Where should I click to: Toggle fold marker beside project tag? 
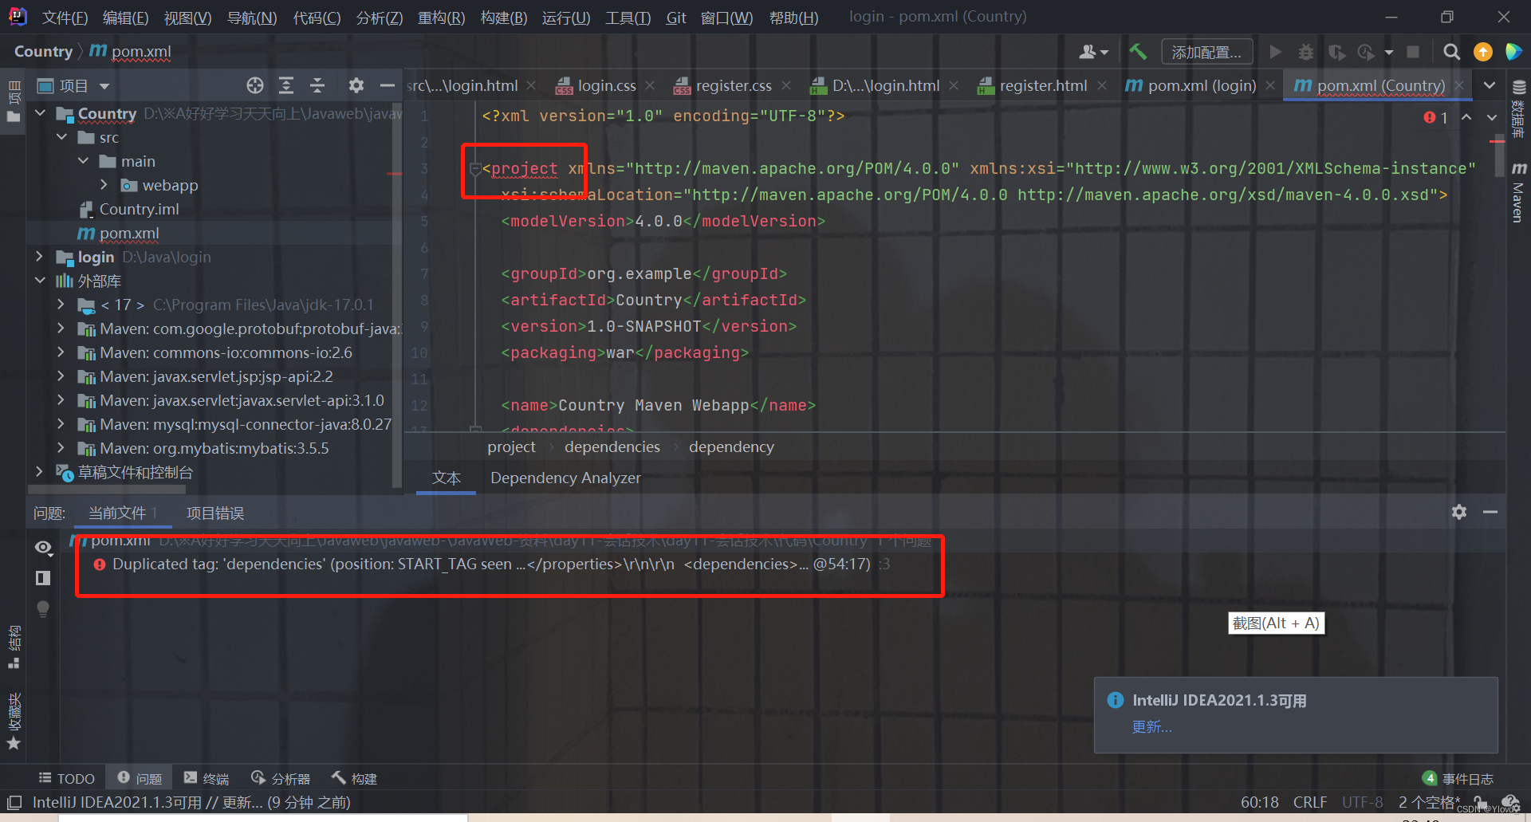pos(475,168)
